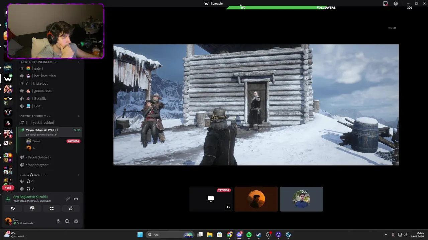
Task: Open the V-logo server icon
Action: (x=8, y=112)
